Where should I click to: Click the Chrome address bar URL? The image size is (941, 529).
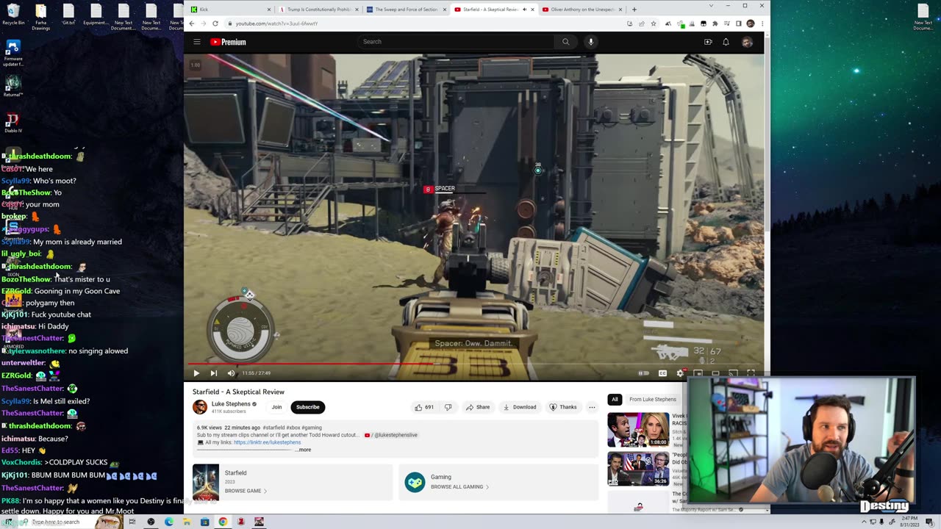(x=276, y=24)
